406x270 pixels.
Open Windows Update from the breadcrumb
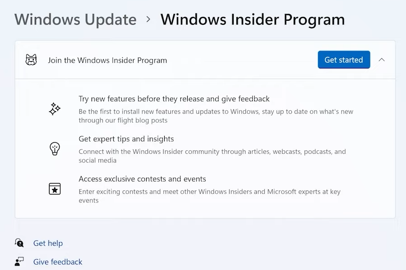pos(75,19)
